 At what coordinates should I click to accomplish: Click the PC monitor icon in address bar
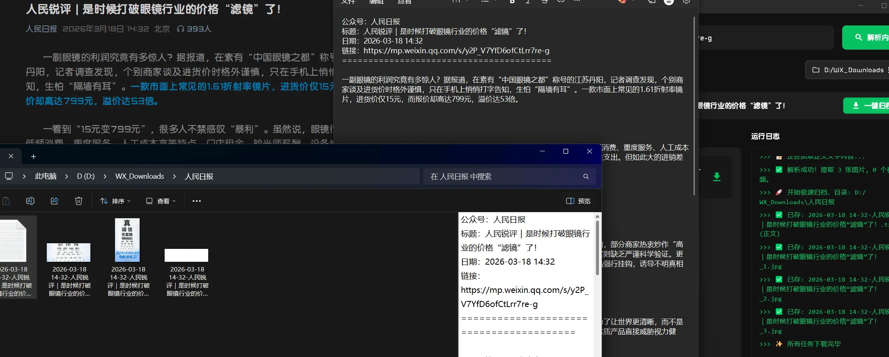point(9,176)
